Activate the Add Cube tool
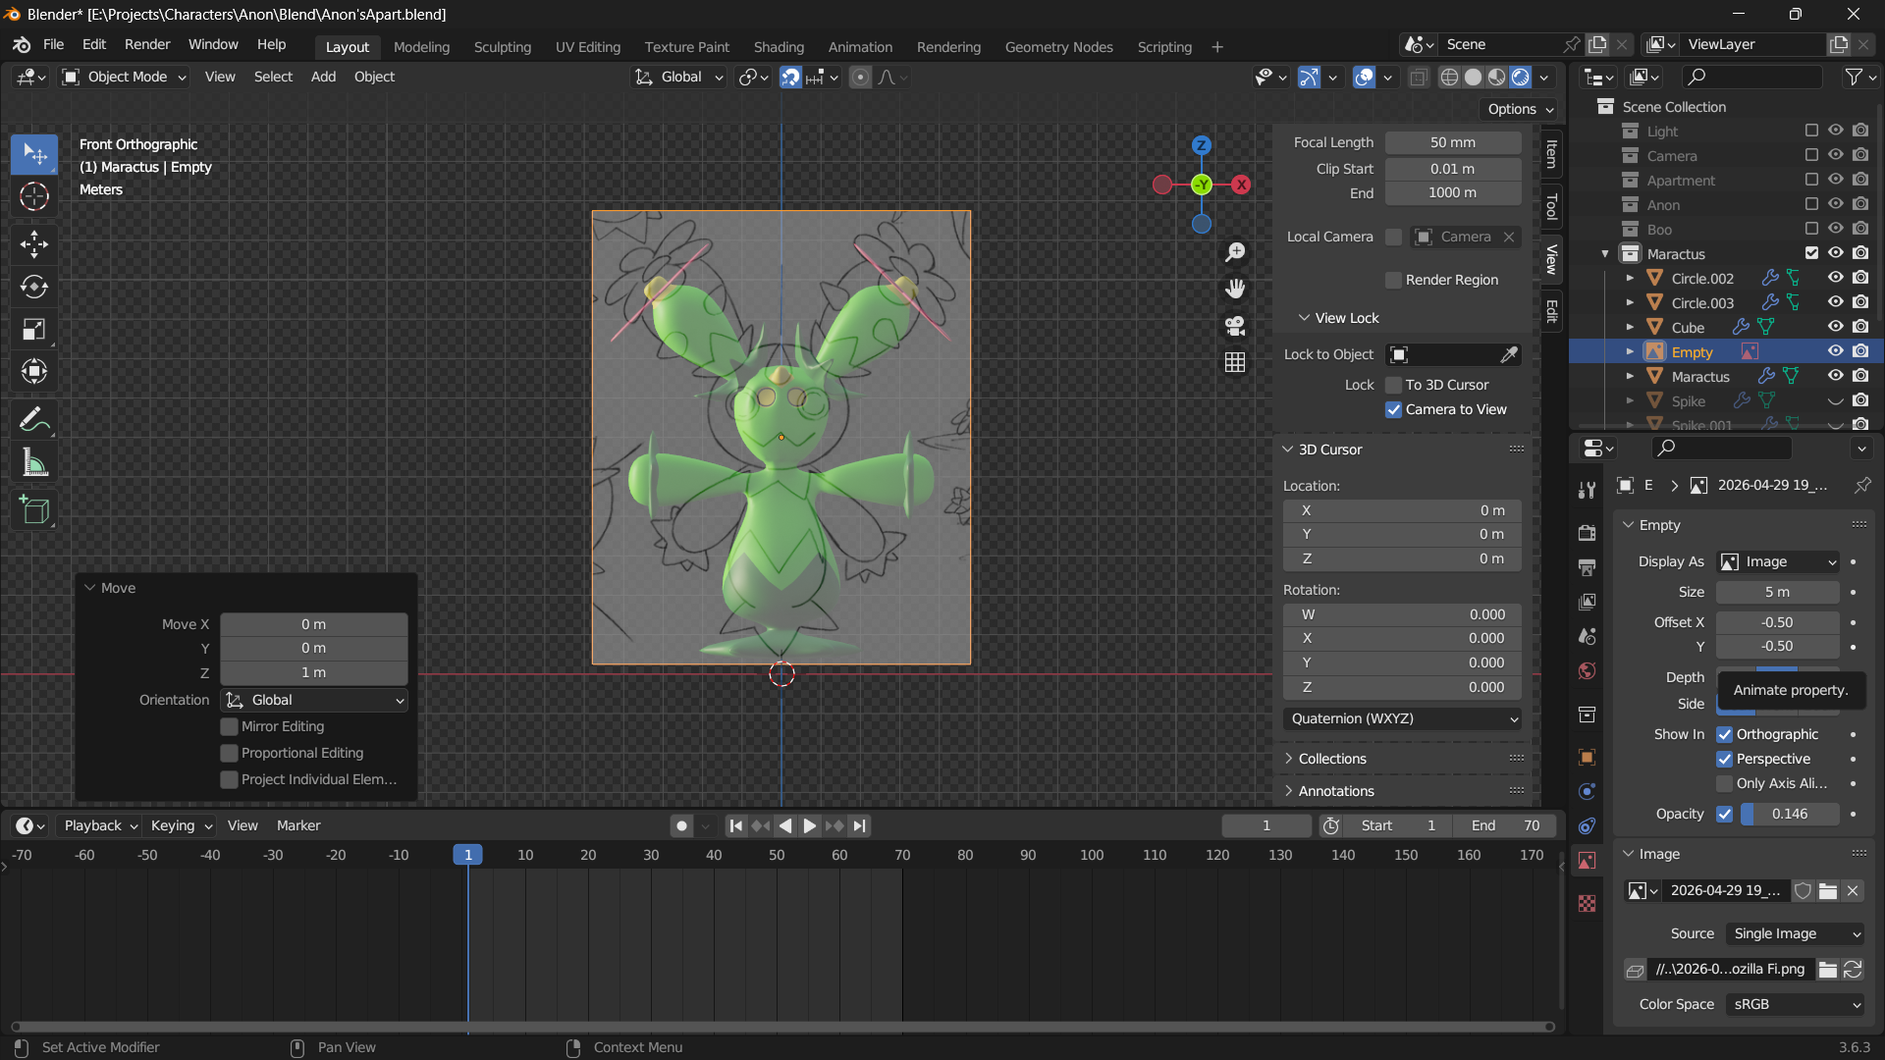 tap(34, 509)
